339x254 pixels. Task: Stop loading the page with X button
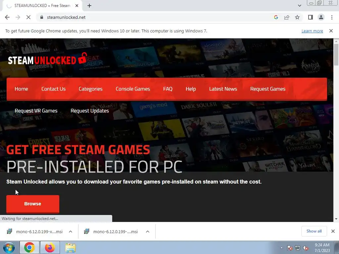[x=28, y=17]
